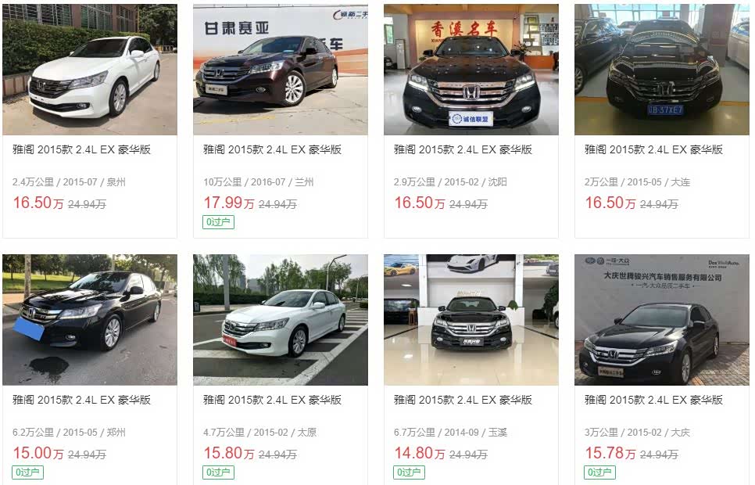Click the 0过户 tag under 17.99万
The width and height of the screenshot is (755, 485).
click(218, 222)
